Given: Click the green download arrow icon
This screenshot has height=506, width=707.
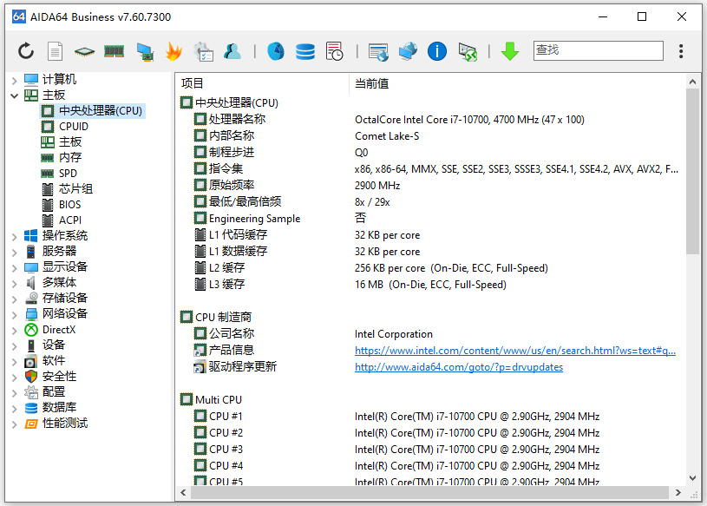Looking at the screenshot, I should 510,51.
